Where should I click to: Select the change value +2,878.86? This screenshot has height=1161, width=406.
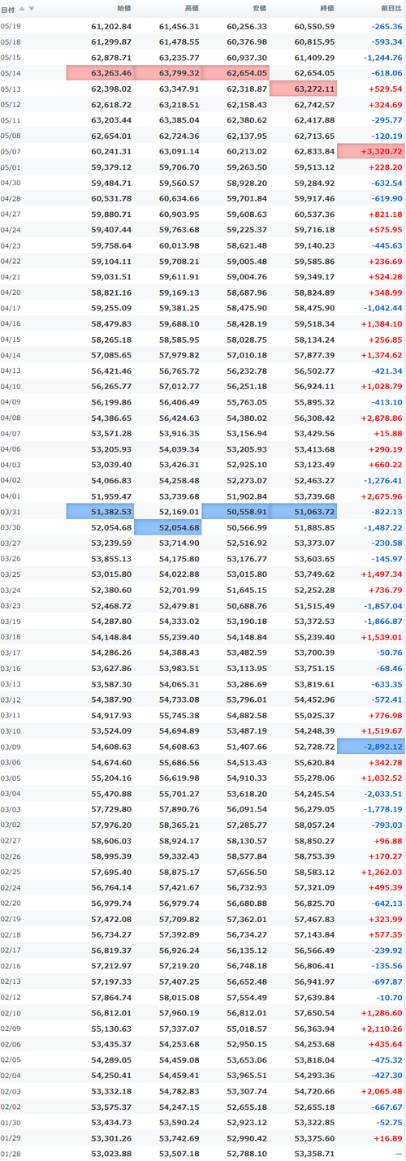pos(382,416)
